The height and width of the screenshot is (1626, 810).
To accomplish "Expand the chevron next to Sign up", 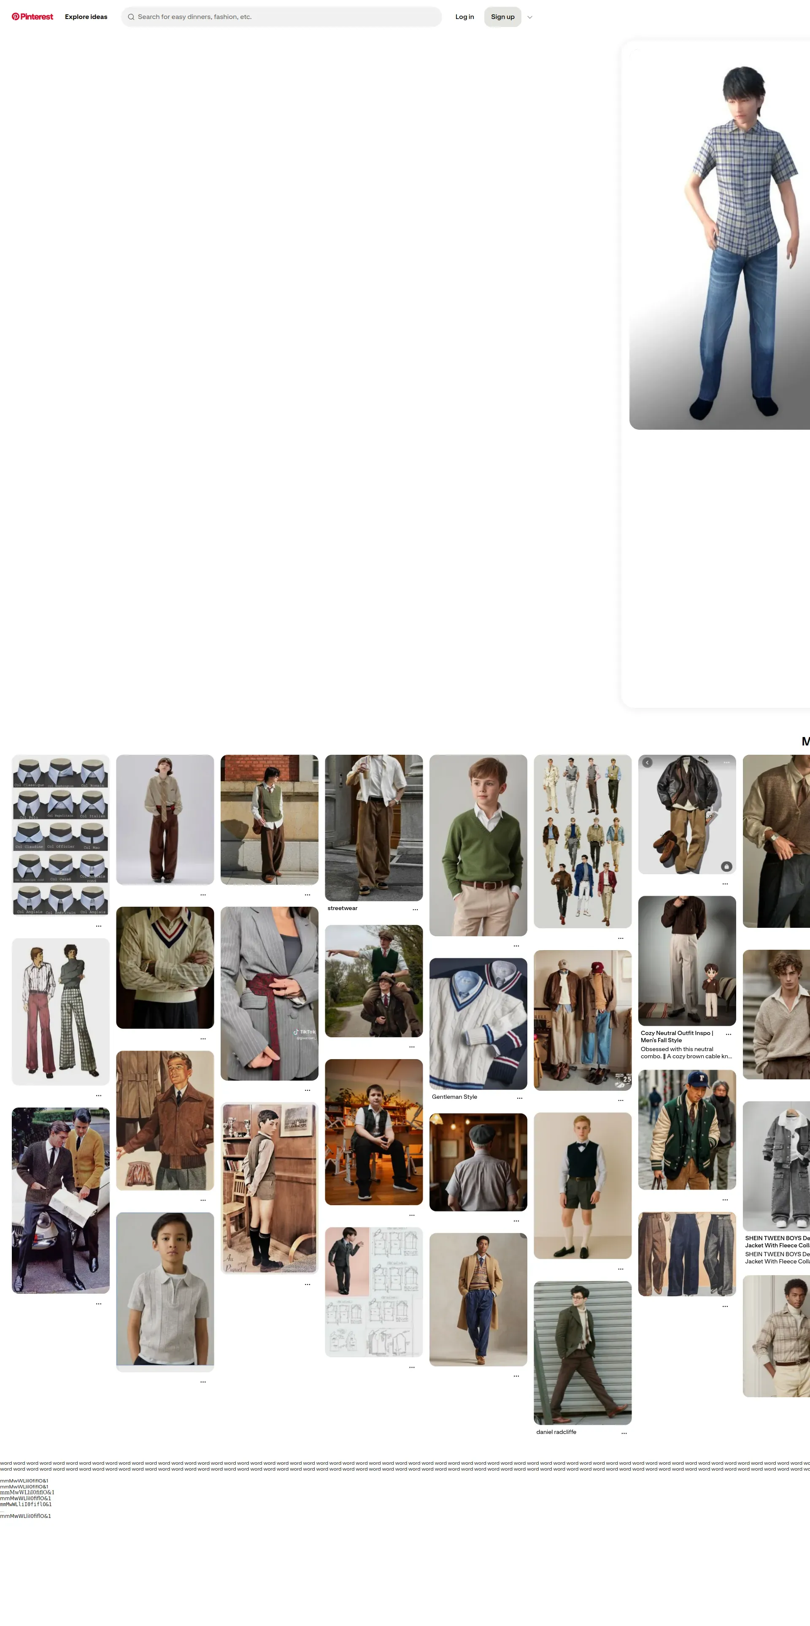I will [x=529, y=17].
